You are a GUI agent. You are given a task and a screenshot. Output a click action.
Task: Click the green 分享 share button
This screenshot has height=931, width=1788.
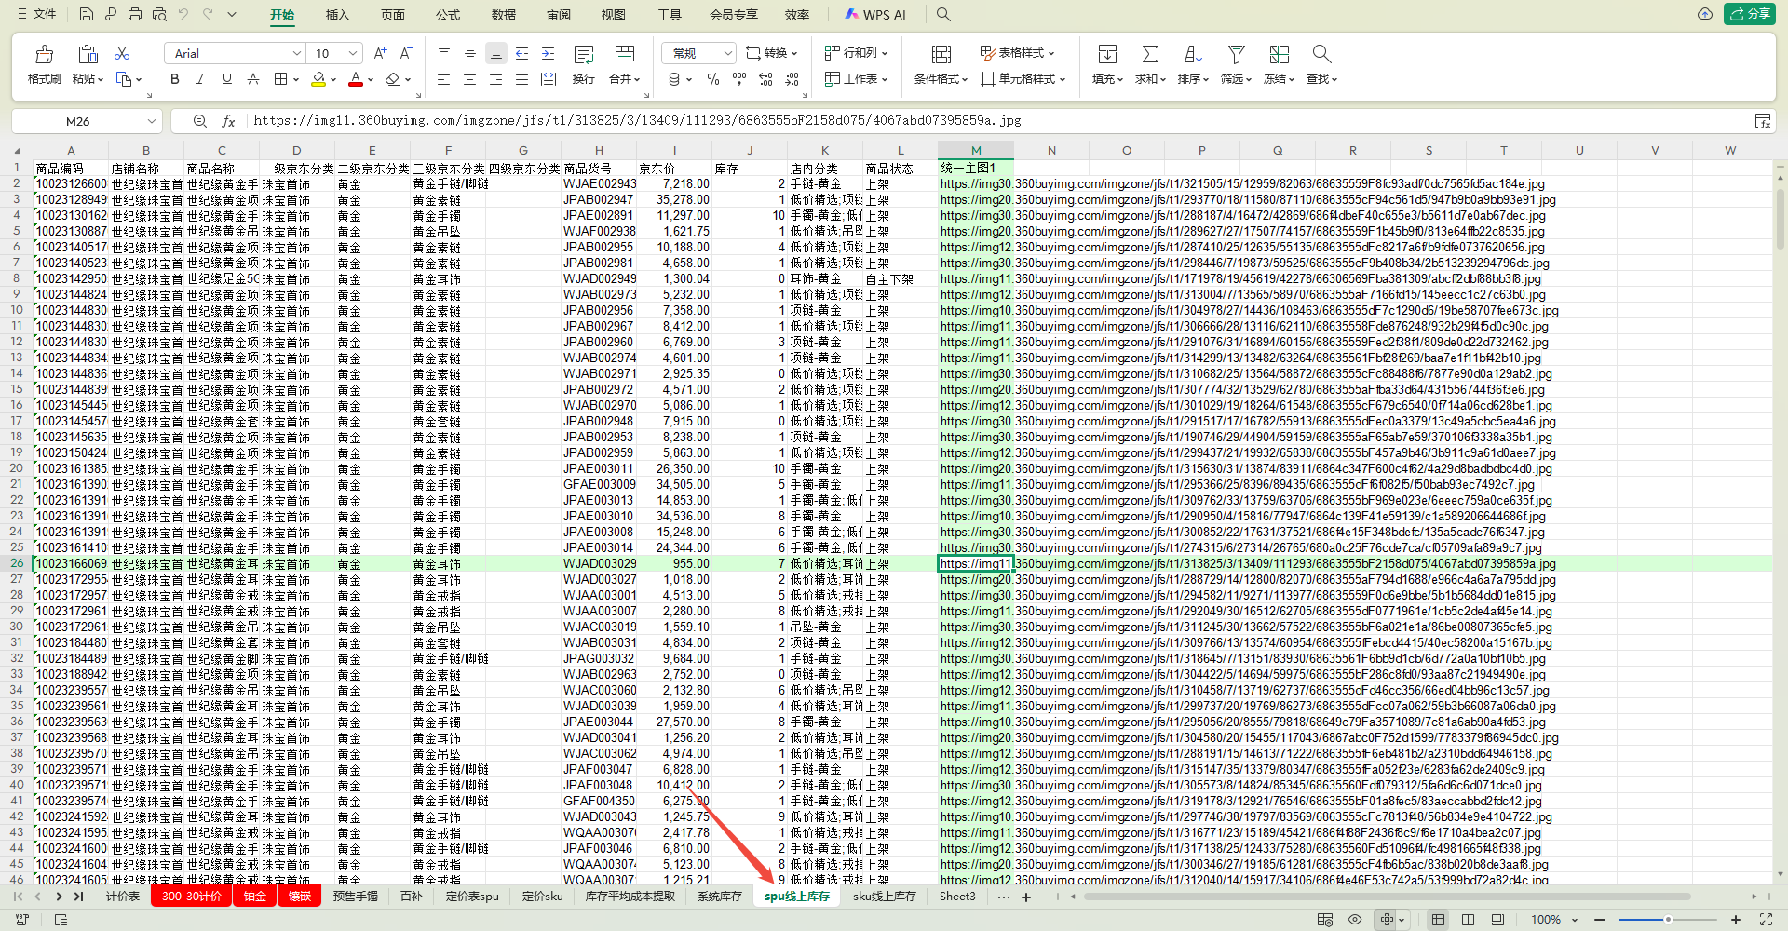(x=1749, y=14)
